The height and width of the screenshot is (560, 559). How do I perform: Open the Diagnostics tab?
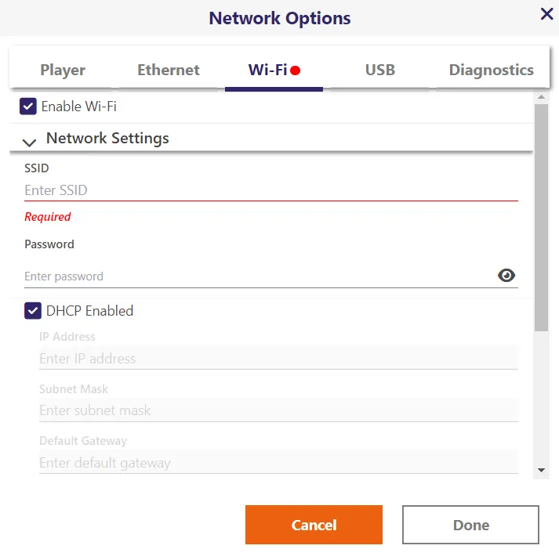(x=491, y=70)
